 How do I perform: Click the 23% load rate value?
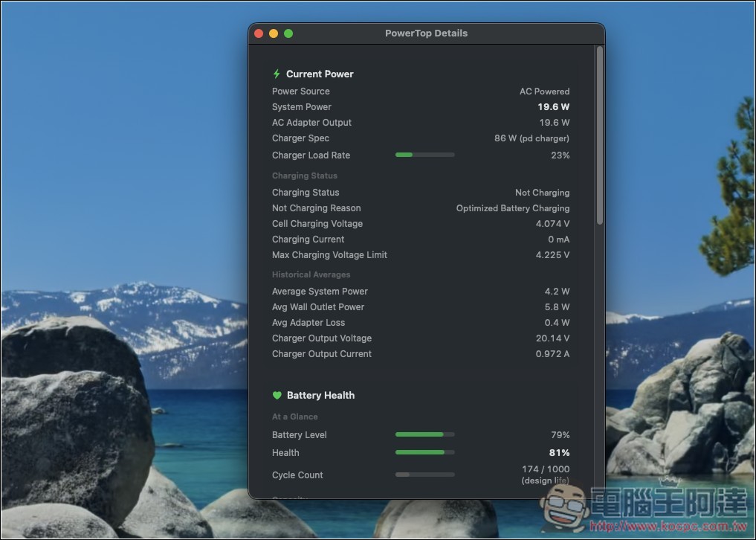560,155
